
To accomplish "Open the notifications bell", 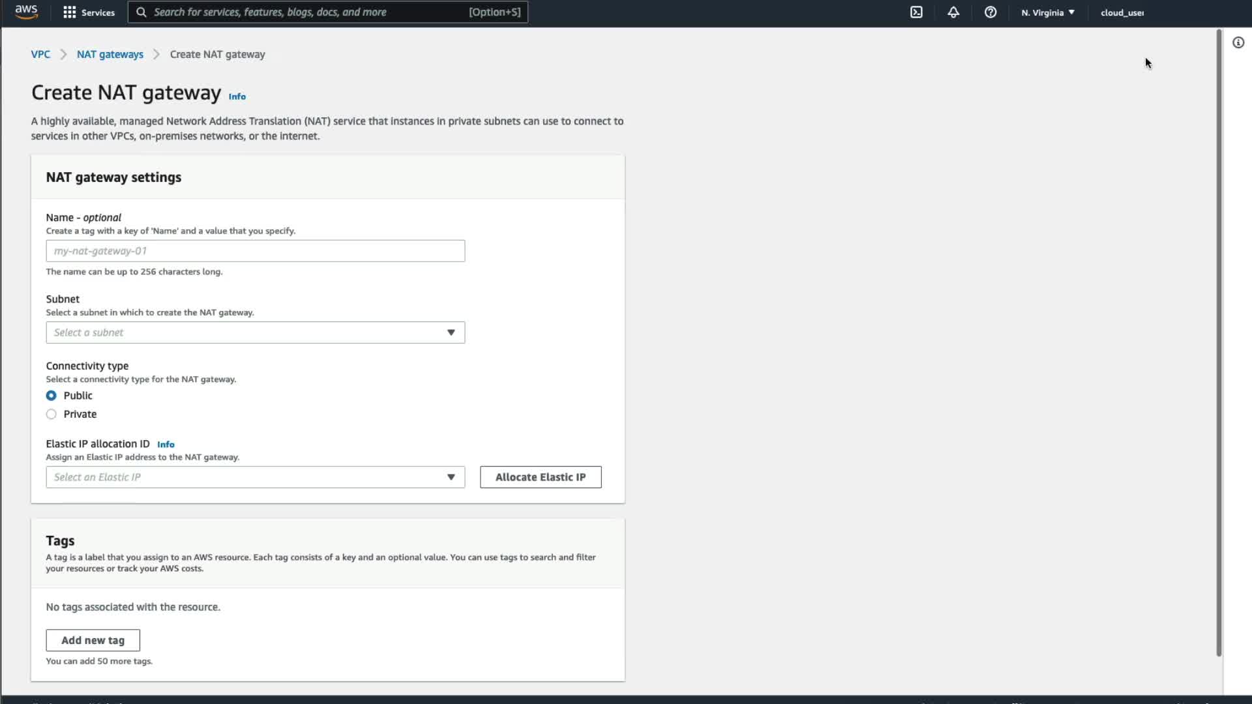I will pos(953,12).
